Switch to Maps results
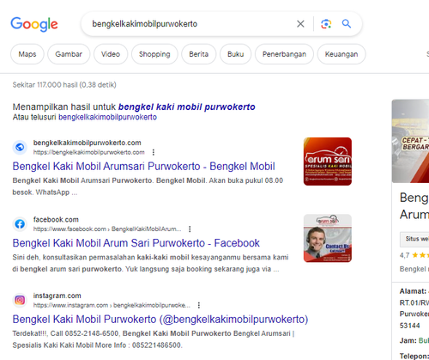The width and height of the screenshot is (429, 360). pyautogui.click(x=27, y=54)
